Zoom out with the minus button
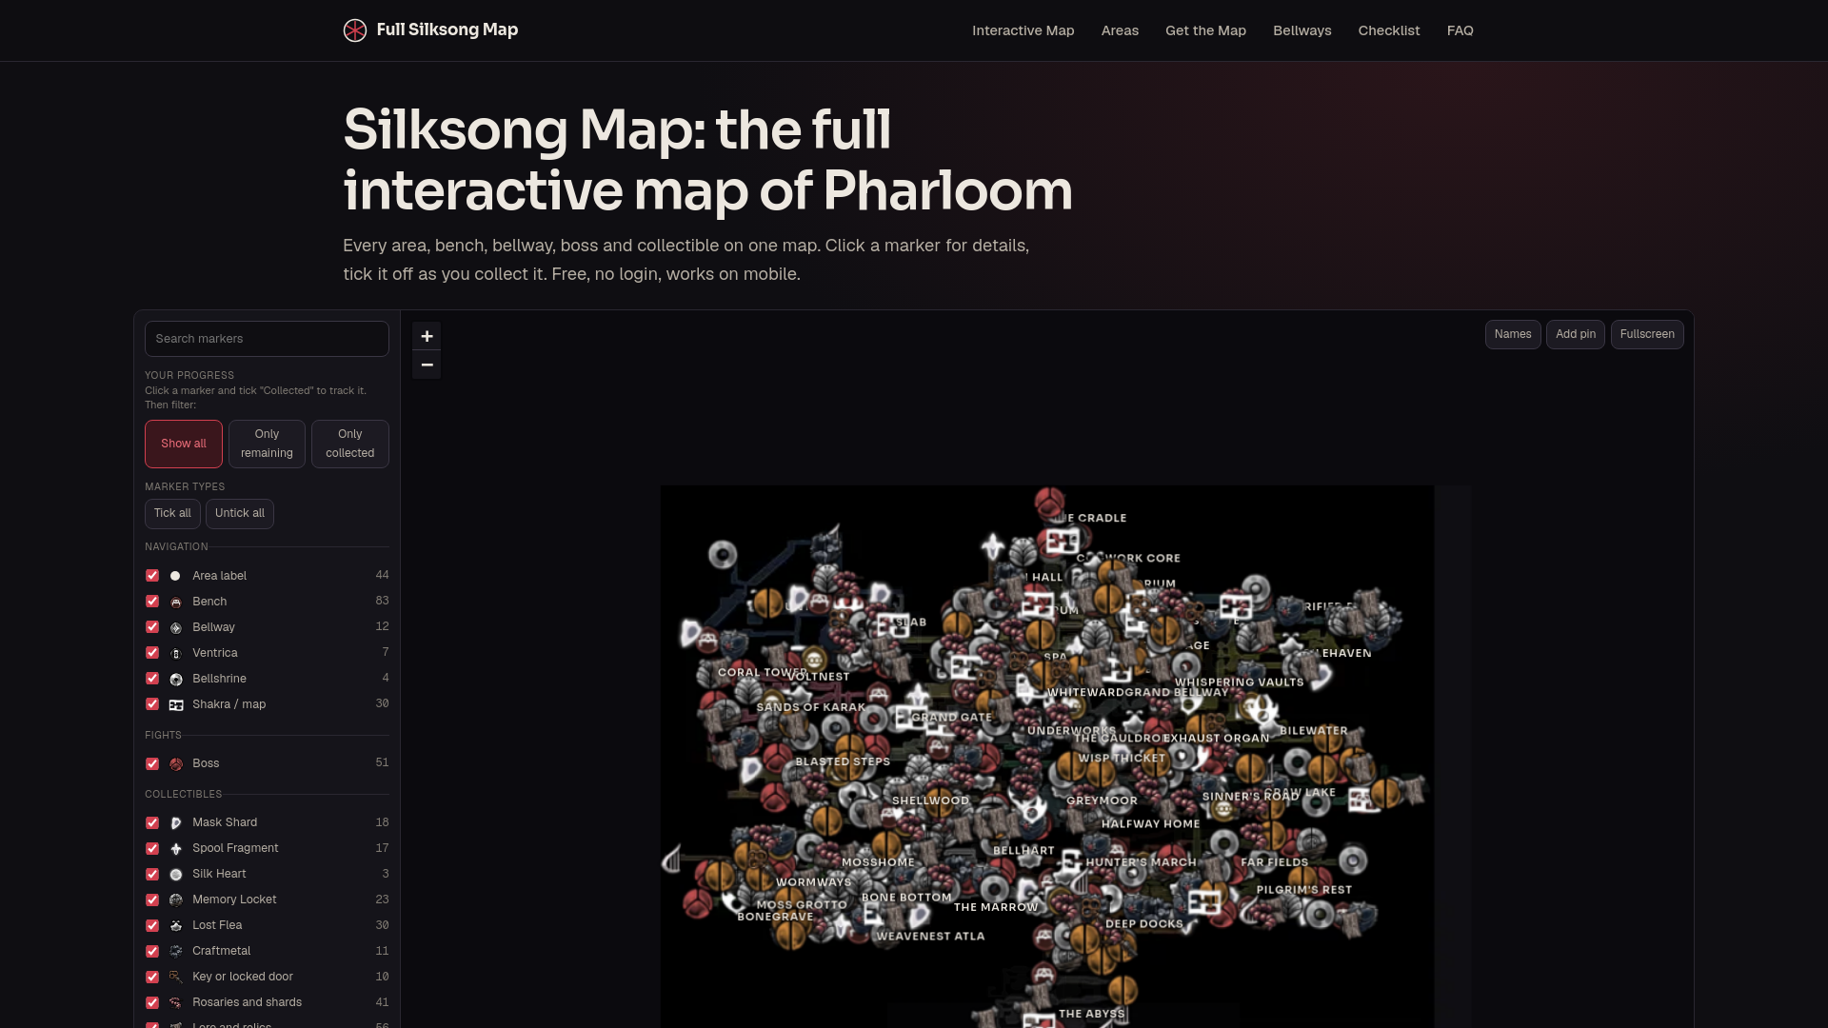The width and height of the screenshot is (1828, 1028). [x=427, y=365]
